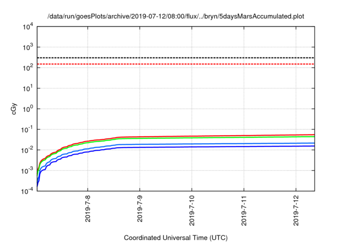Image resolution: width=347 pixels, height=243 pixels.
Task: Click the 10^-1 y-axis tick label
Action: (x=27, y=130)
